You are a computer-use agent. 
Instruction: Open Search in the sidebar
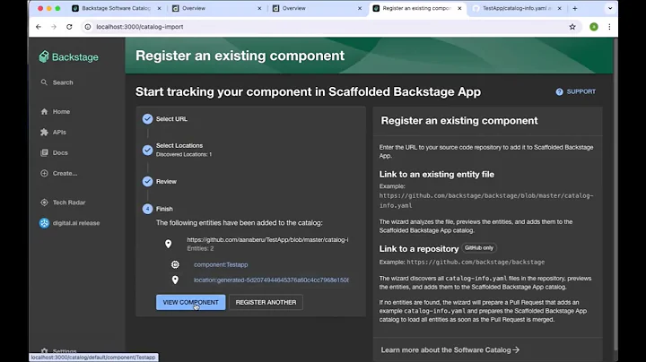click(57, 82)
